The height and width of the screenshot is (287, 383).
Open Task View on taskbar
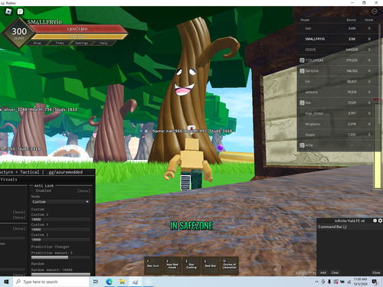96,282
